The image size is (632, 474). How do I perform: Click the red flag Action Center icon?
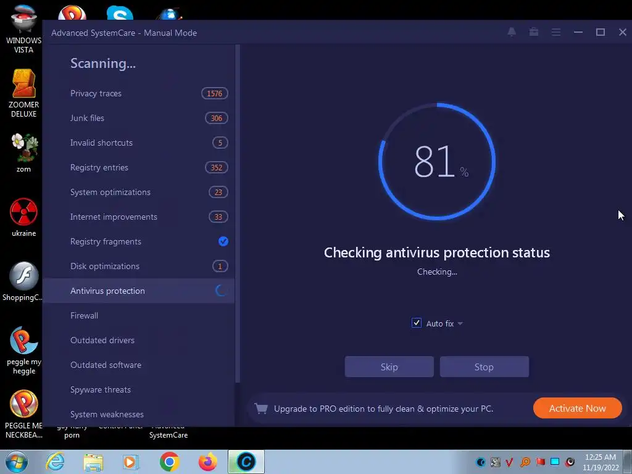[540, 462]
